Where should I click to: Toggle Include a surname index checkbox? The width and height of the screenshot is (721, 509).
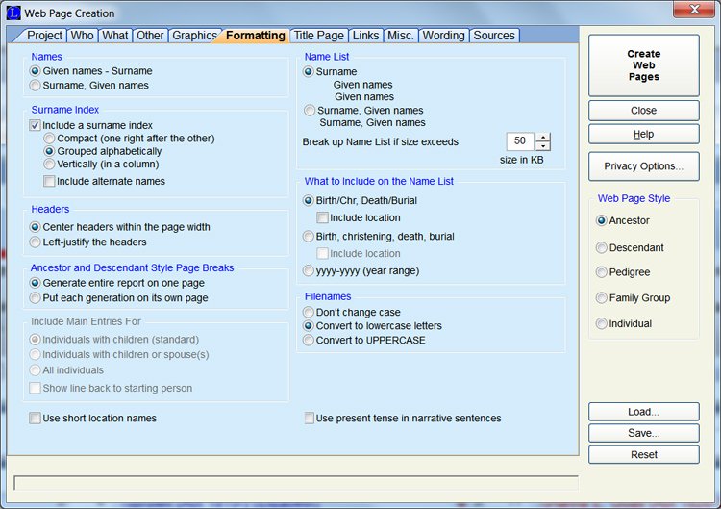(90, 125)
